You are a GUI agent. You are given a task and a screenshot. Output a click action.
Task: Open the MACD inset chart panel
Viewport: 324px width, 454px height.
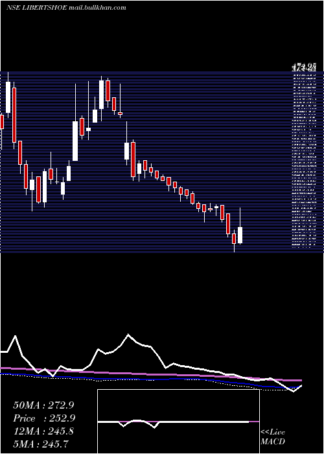(x=178, y=422)
